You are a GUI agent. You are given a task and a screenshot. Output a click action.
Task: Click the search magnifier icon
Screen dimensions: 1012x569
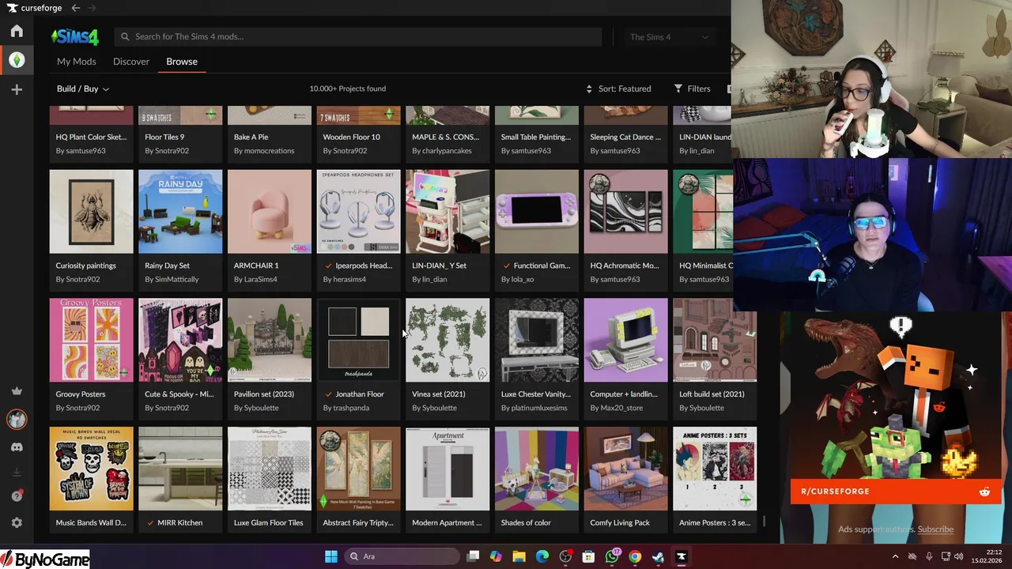[x=125, y=36]
